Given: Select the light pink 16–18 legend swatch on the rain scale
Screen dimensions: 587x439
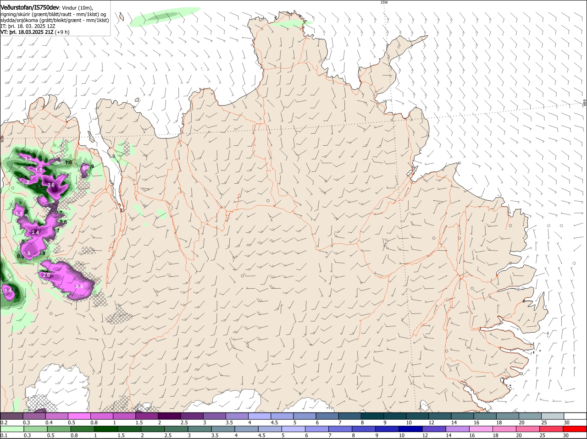Looking at the screenshot, I should click(482, 429).
